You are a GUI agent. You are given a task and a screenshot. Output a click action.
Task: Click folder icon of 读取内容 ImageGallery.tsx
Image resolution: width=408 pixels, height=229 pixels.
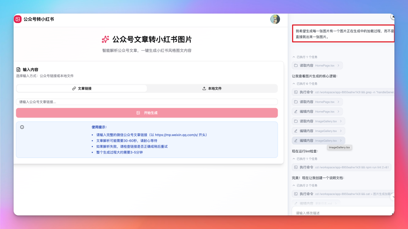(x=296, y=121)
